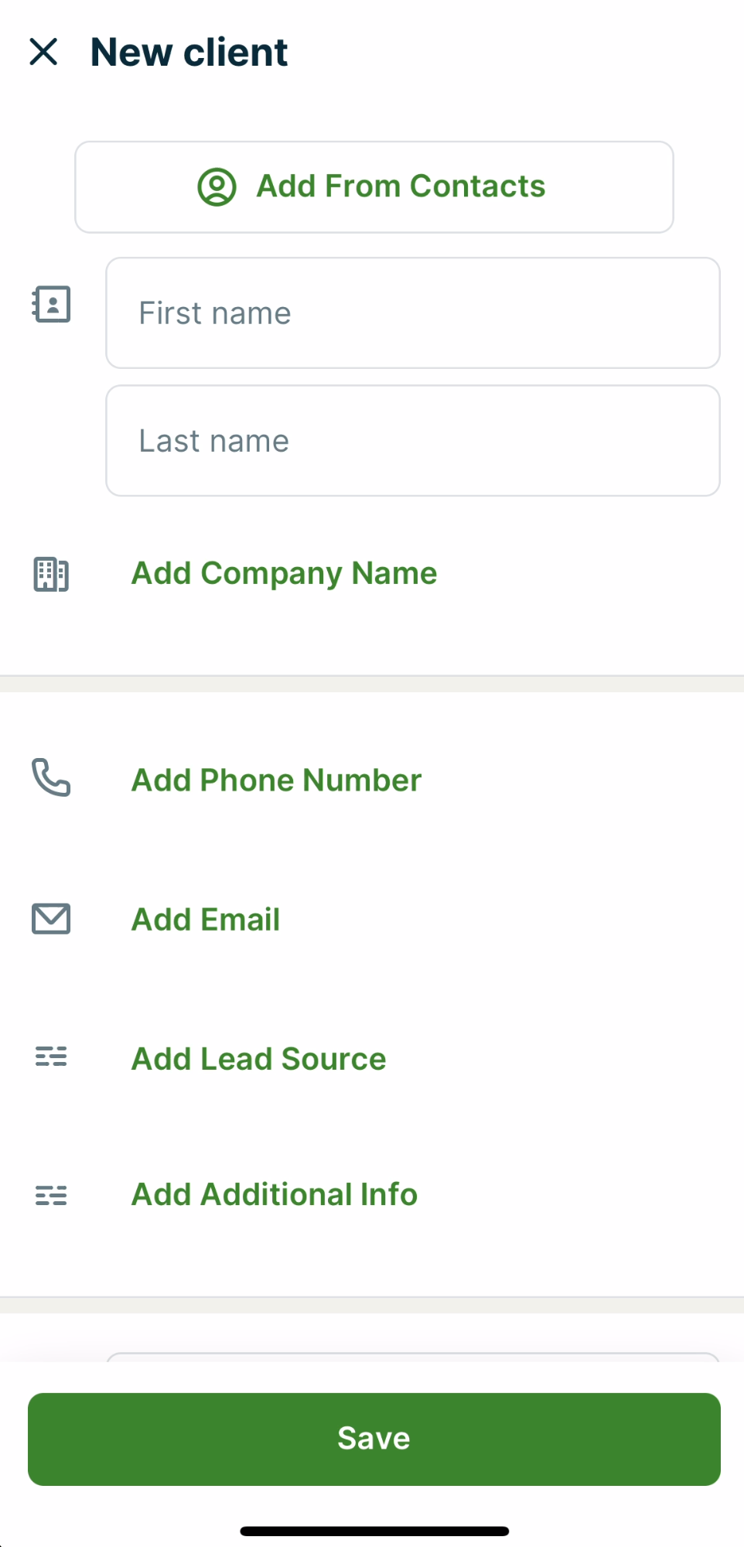
Task: Save the new client
Action: [x=374, y=1439]
